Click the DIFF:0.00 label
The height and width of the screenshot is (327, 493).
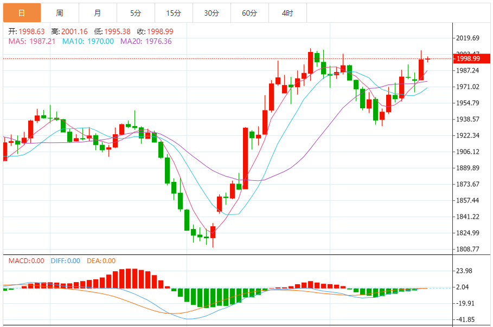(66, 261)
